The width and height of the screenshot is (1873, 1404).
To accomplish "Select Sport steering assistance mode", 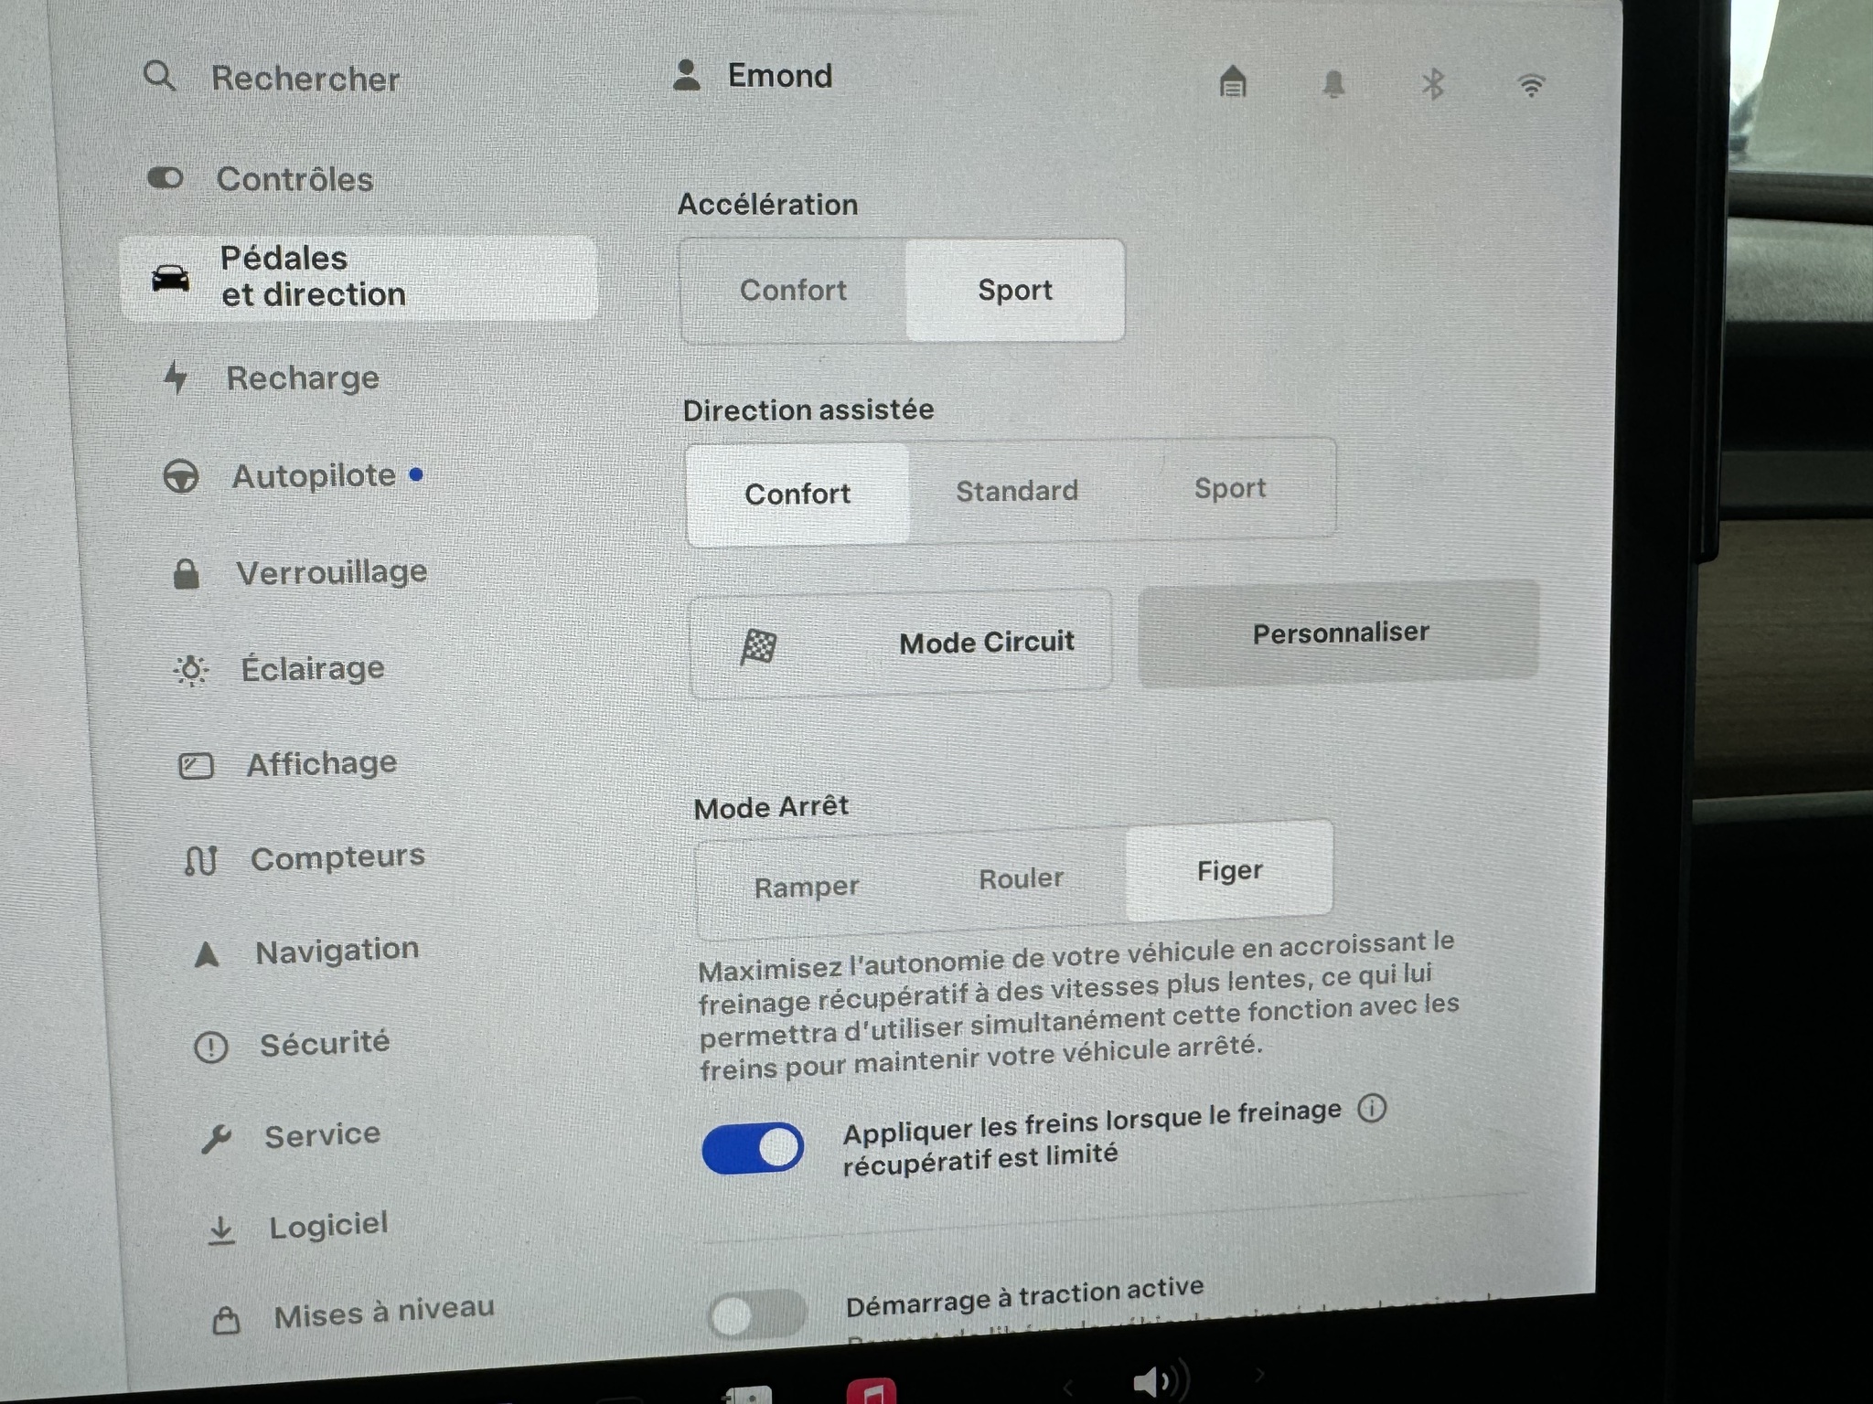I will [1229, 489].
